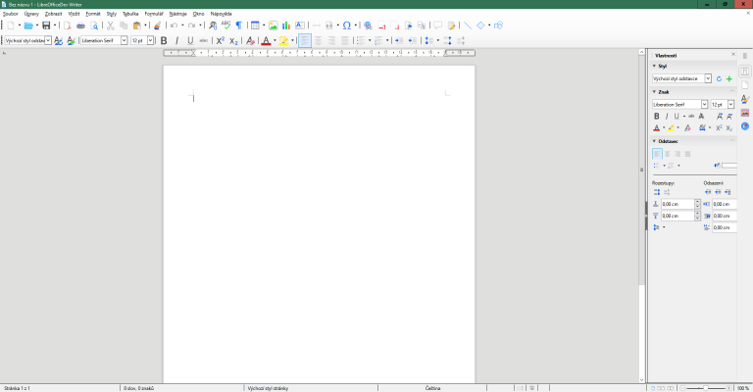Image resolution: width=753 pixels, height=392 pixels.
Task: Click Výchozí styl stránky in status bar
Action: (268, 388)
